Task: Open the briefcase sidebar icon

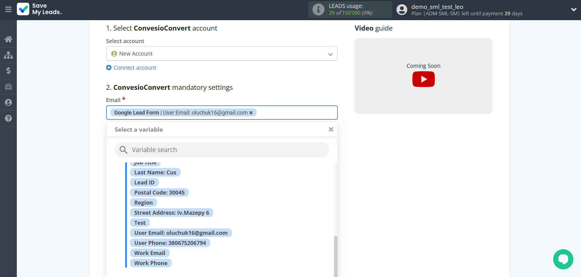Action: [8, 87]
